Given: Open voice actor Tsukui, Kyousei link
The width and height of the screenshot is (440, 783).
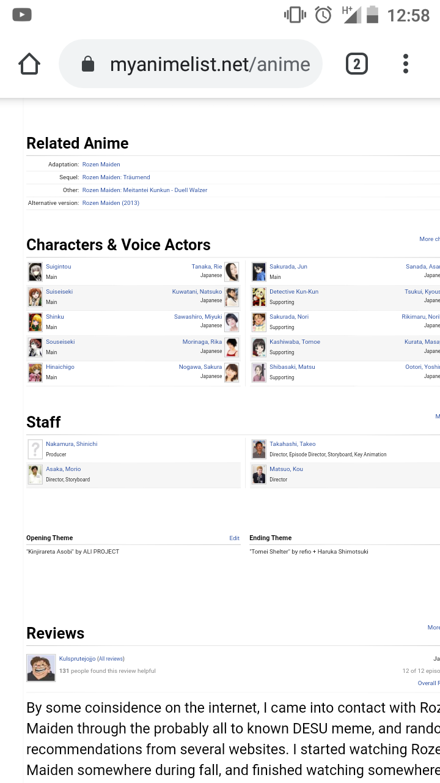Looking at the screenshot, I should [422, 292].
